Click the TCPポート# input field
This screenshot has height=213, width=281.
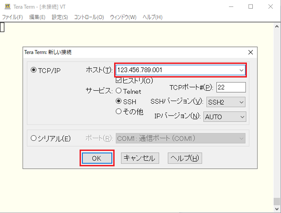pos(231,87)
